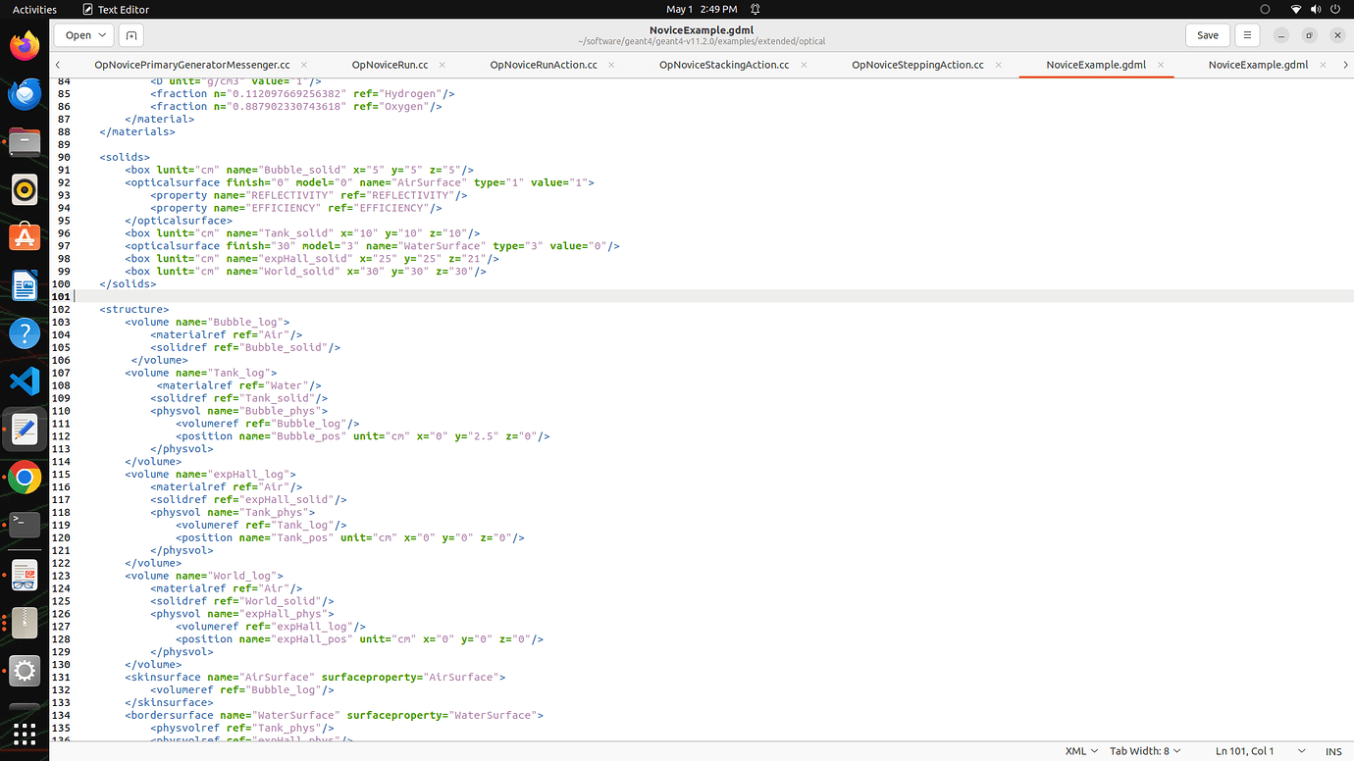The height and width of the screenshot is (761, 1354).
Task: Open Rhythmbox music player from the dock
Action: 25,189
